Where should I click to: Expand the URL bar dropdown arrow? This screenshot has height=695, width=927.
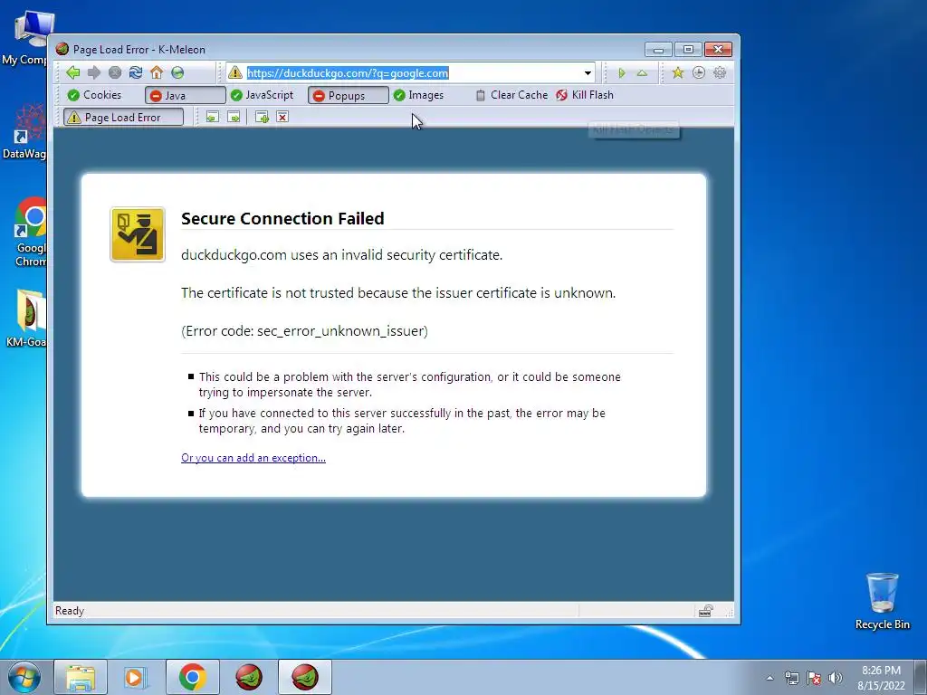tap(588, 73)
